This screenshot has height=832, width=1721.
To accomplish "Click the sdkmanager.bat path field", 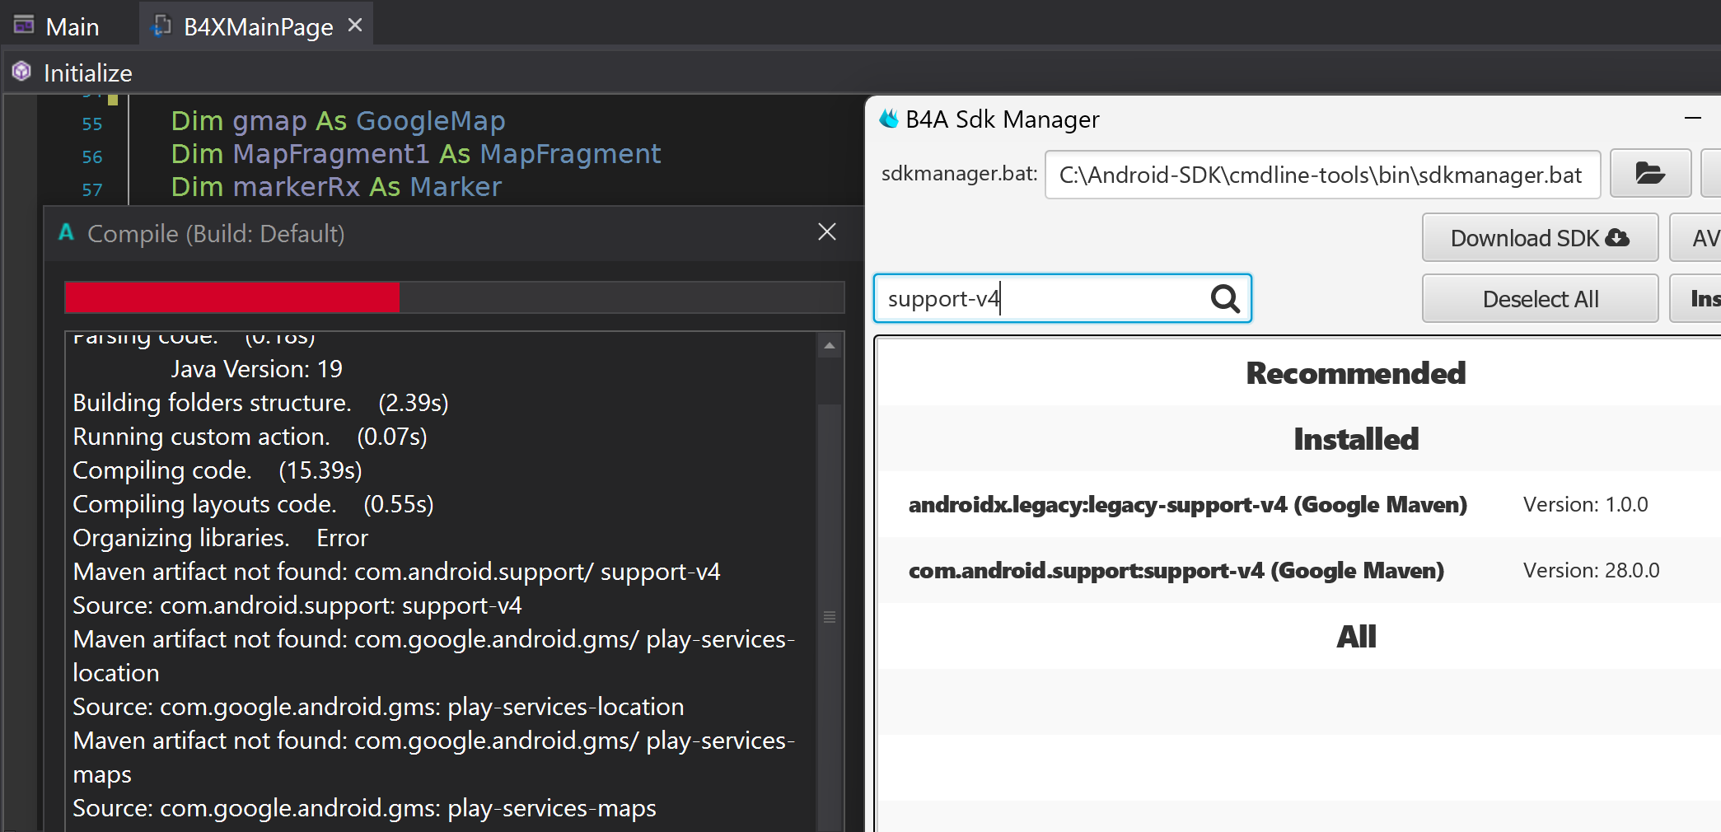I will coord(1321,175).
